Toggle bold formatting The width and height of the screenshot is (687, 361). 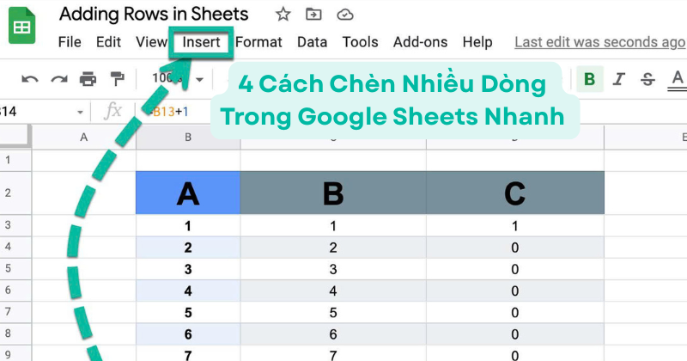(x=590, y=79)
